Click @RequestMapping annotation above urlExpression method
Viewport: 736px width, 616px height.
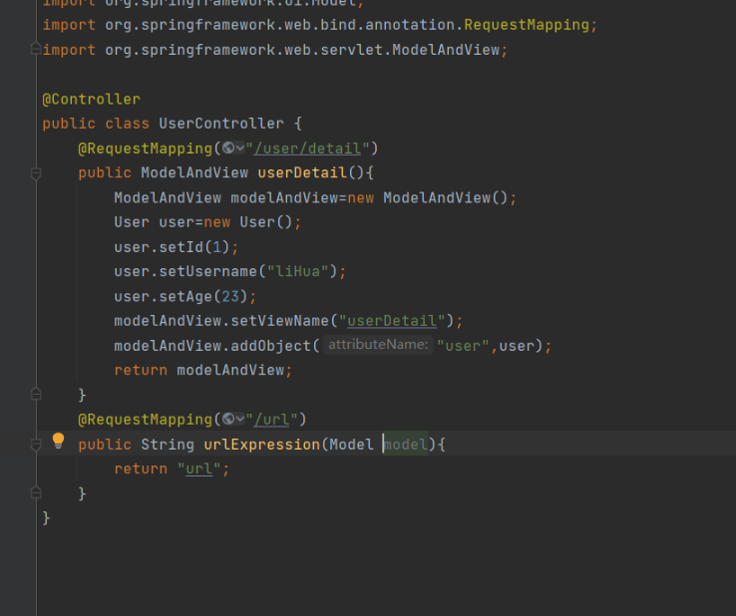146,420
